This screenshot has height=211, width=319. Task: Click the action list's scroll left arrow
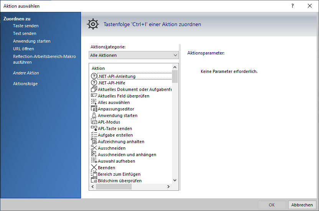[93, 186]
